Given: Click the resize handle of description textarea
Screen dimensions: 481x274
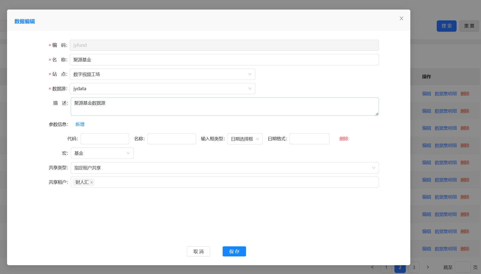Looking at the screenshot, I should [x=377, y=114].
